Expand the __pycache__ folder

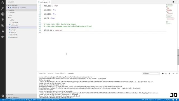(x=15, y=22)
